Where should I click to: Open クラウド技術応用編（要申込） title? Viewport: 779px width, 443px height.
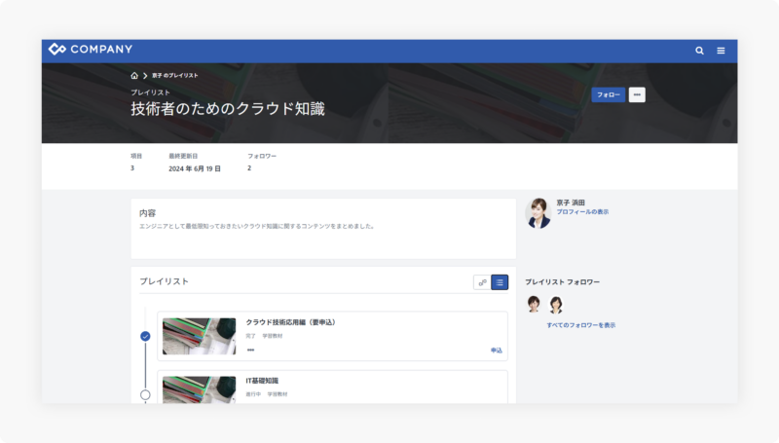[292, 322]
